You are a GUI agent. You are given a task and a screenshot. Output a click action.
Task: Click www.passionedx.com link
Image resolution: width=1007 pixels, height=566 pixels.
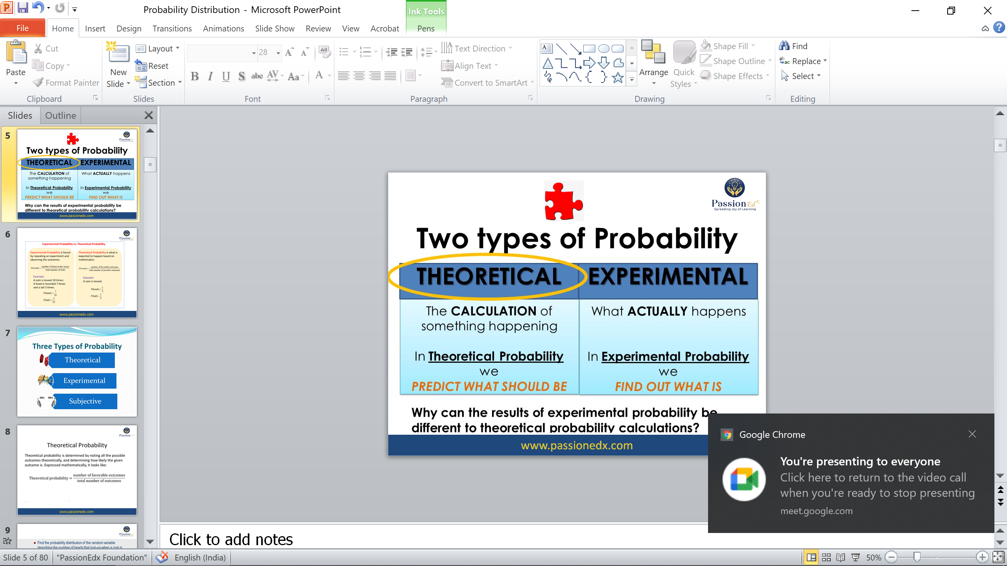point(577,445)
